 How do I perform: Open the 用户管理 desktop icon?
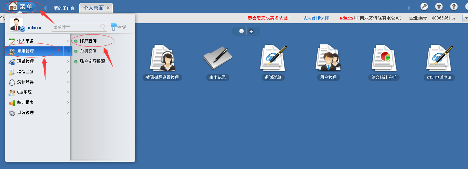click(x=328, y=58)
